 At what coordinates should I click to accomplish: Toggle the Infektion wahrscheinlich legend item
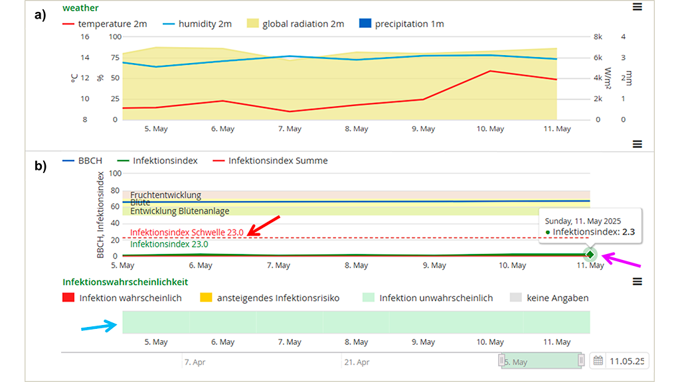(122, 298)
